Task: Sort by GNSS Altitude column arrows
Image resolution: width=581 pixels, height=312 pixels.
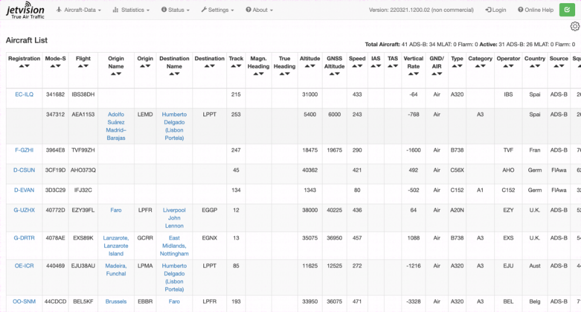Action: point(334,74)
